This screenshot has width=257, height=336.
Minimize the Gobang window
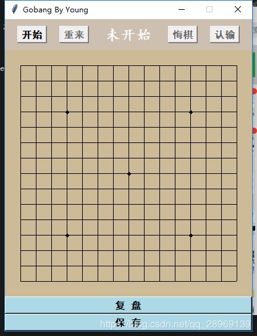(182, 9)
